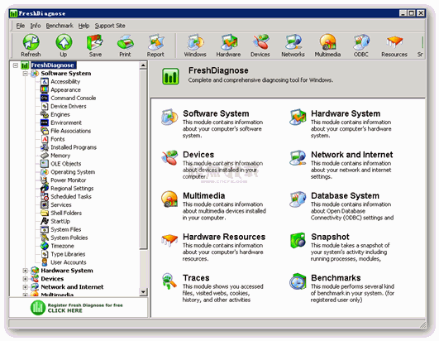Image resolution: width=439 pixels, height=341 pixels.
Task: Open the Software System module icon
Action: point(169,118)
